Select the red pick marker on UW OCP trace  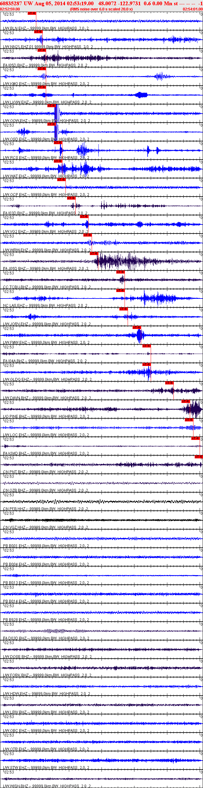[61, 180]
